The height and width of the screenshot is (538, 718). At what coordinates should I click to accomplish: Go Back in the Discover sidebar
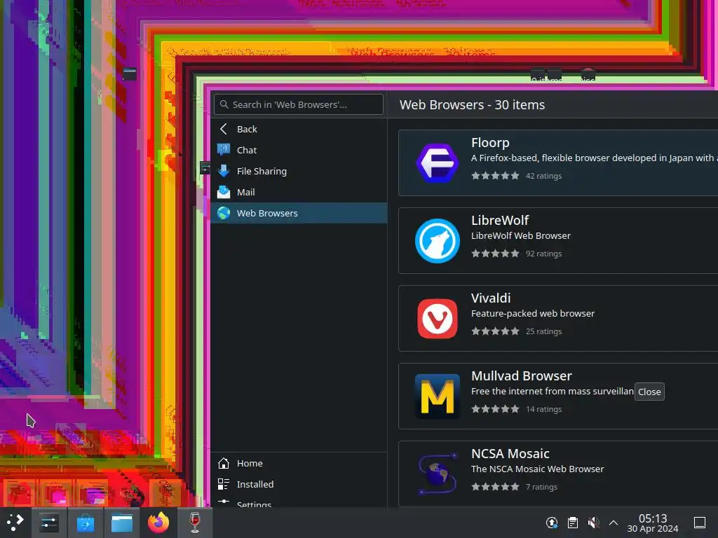click(299, 129)
